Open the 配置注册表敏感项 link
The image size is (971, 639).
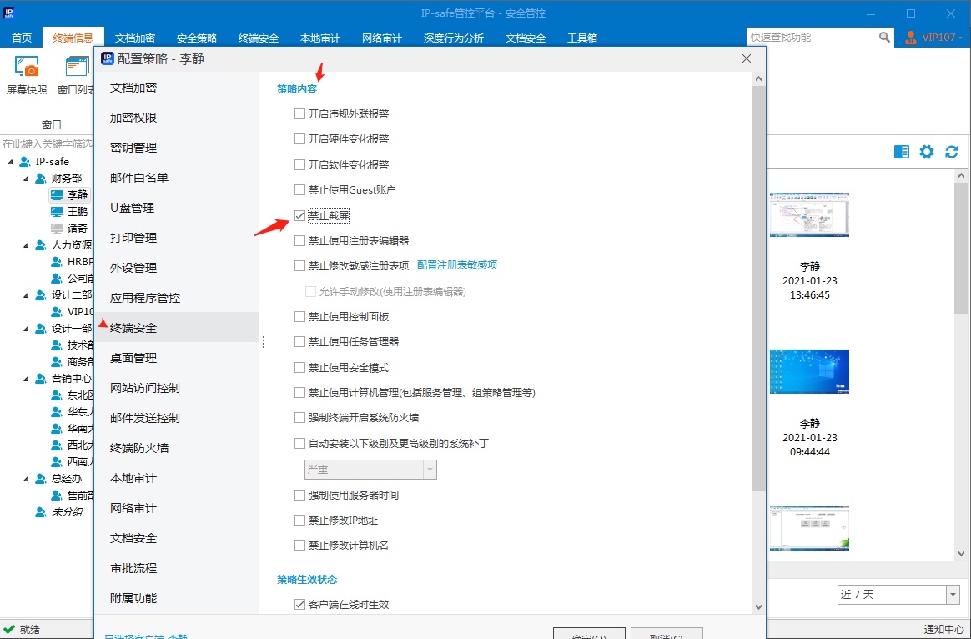coord(457,265)
